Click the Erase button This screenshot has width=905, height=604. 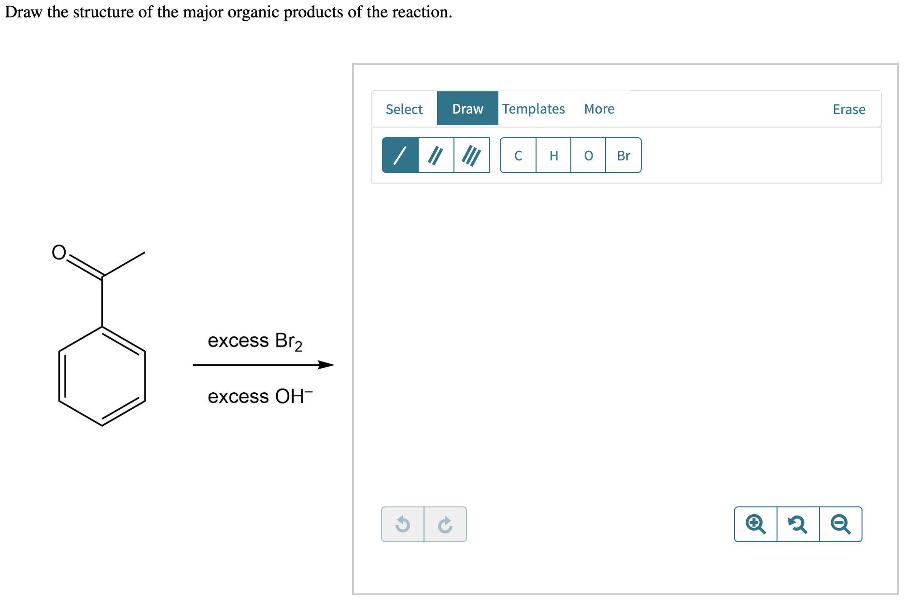point(848,109)
